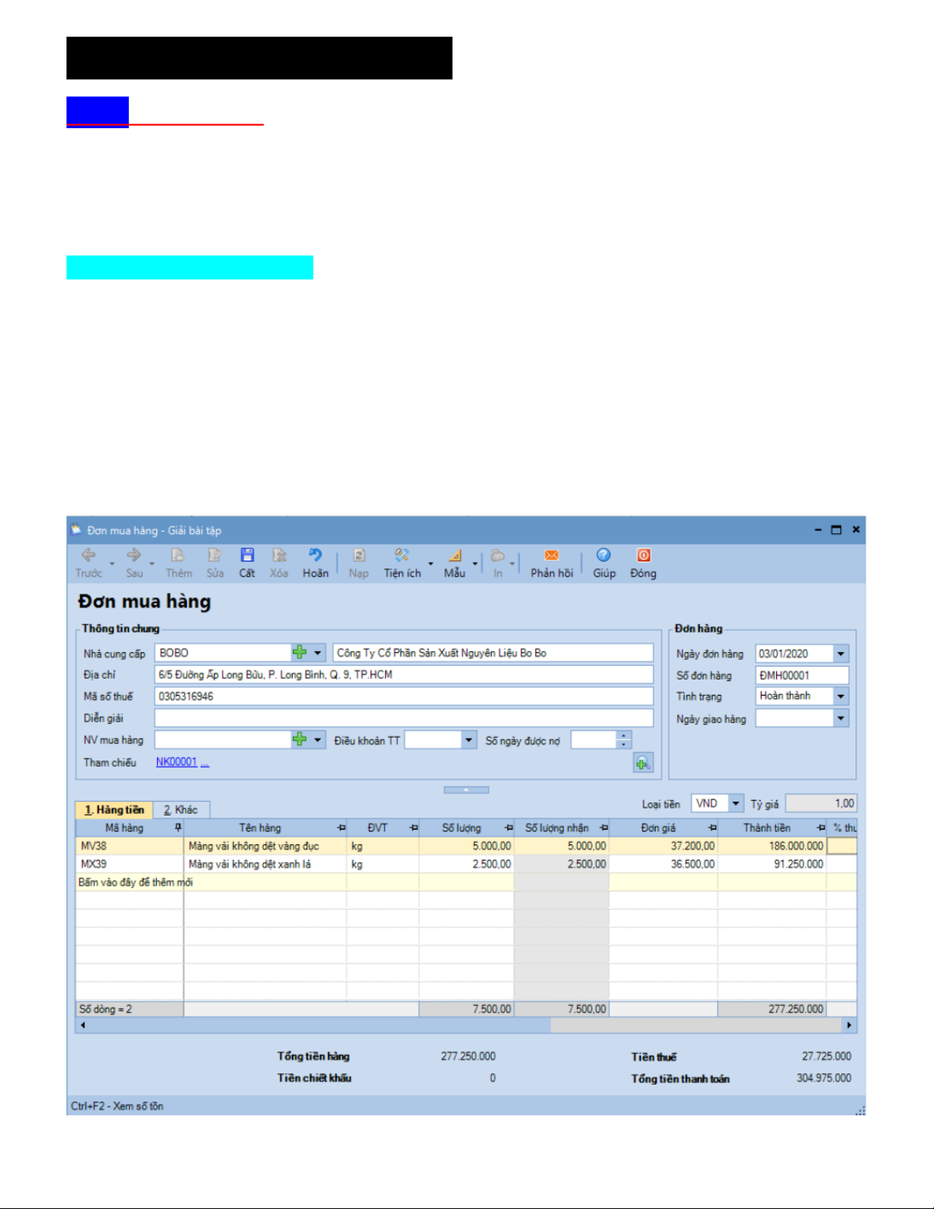The width and height of the screenshot is (934, 1209).
Task: Click the Đóng close icon in toolbar
Action: tap(643, 556)
